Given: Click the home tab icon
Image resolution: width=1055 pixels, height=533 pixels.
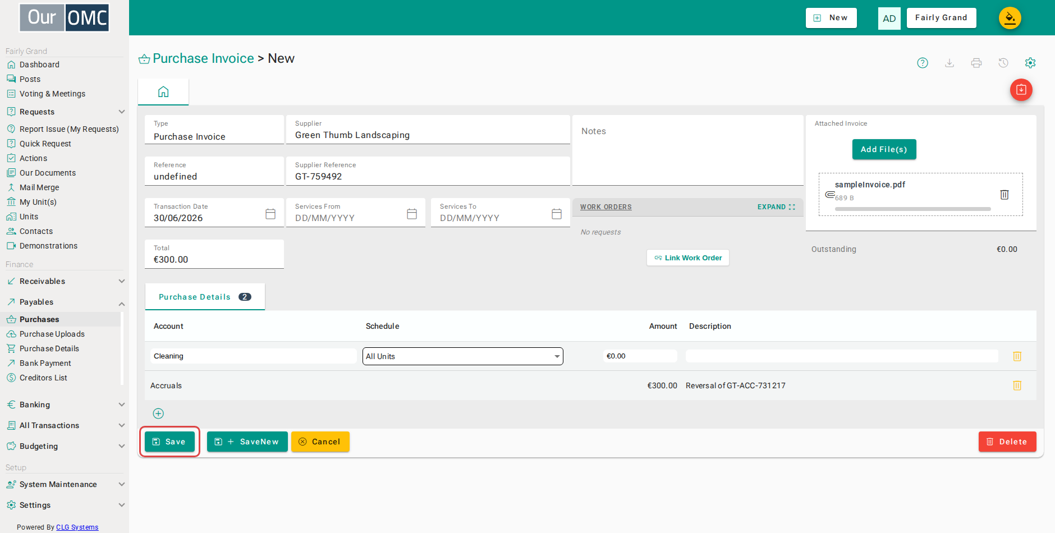Looking at the screenshot, I should tap(163, 92).
